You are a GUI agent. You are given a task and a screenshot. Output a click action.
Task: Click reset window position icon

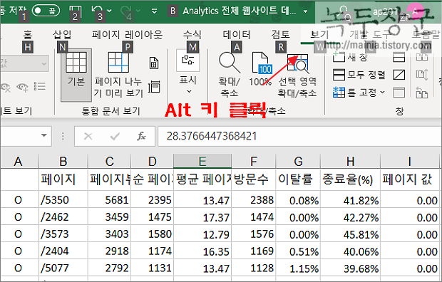[422, 93]
